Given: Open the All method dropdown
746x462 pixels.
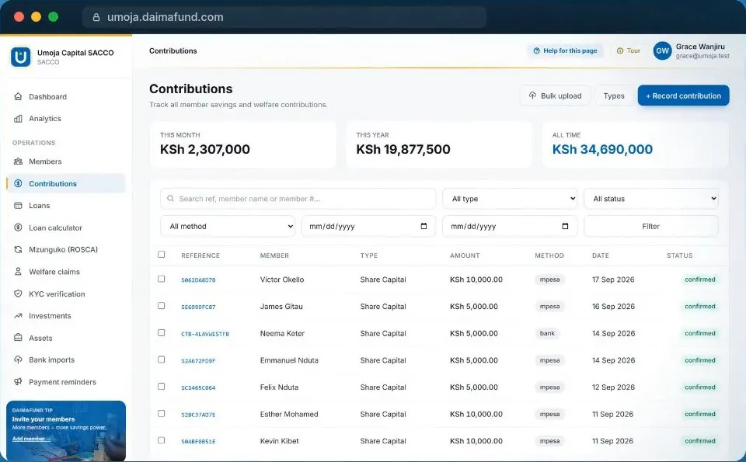Looking at the screenshot, I should (x=228, y=226).
